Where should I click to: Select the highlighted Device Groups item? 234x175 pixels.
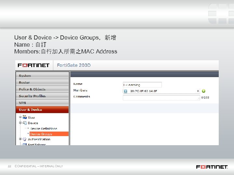[x=49, y=134]
